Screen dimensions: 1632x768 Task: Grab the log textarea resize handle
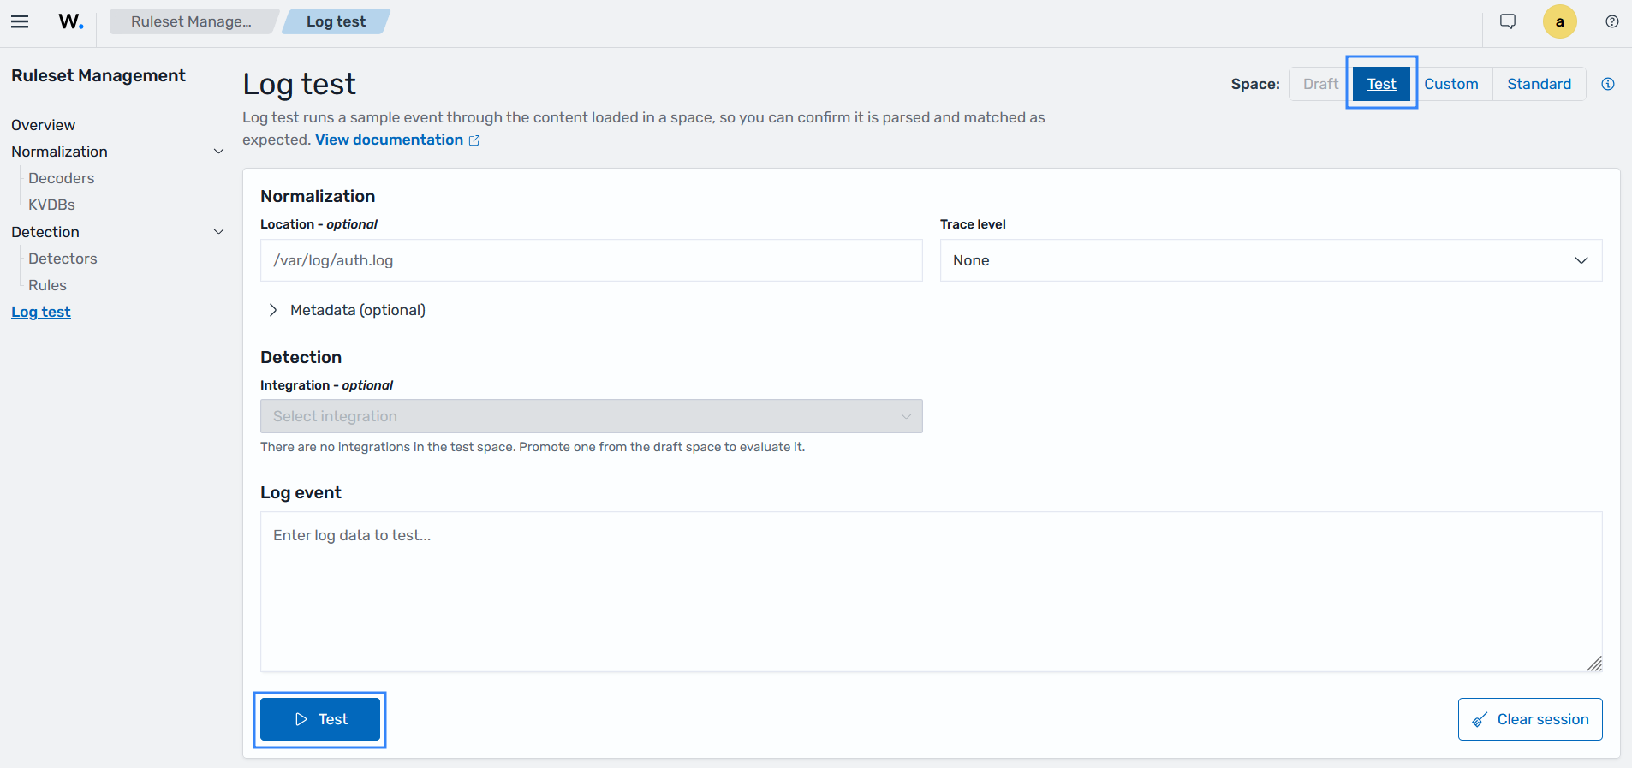pyautogui.click(x=1593, y=664)
